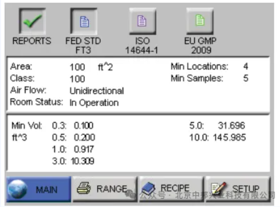Screen dimensions: 280x207
Task: Click the Min Locations value 4
Action: click(246, 67)
